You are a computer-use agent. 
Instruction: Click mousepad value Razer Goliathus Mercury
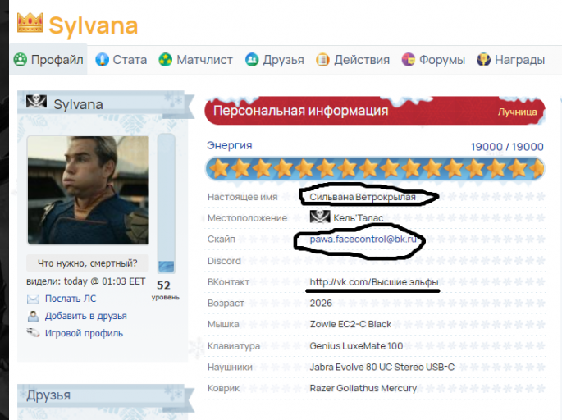[x=363, y=388]
